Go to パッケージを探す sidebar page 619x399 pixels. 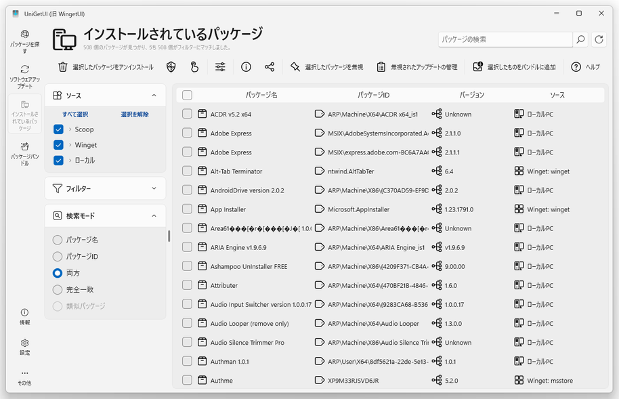[25, 41]
